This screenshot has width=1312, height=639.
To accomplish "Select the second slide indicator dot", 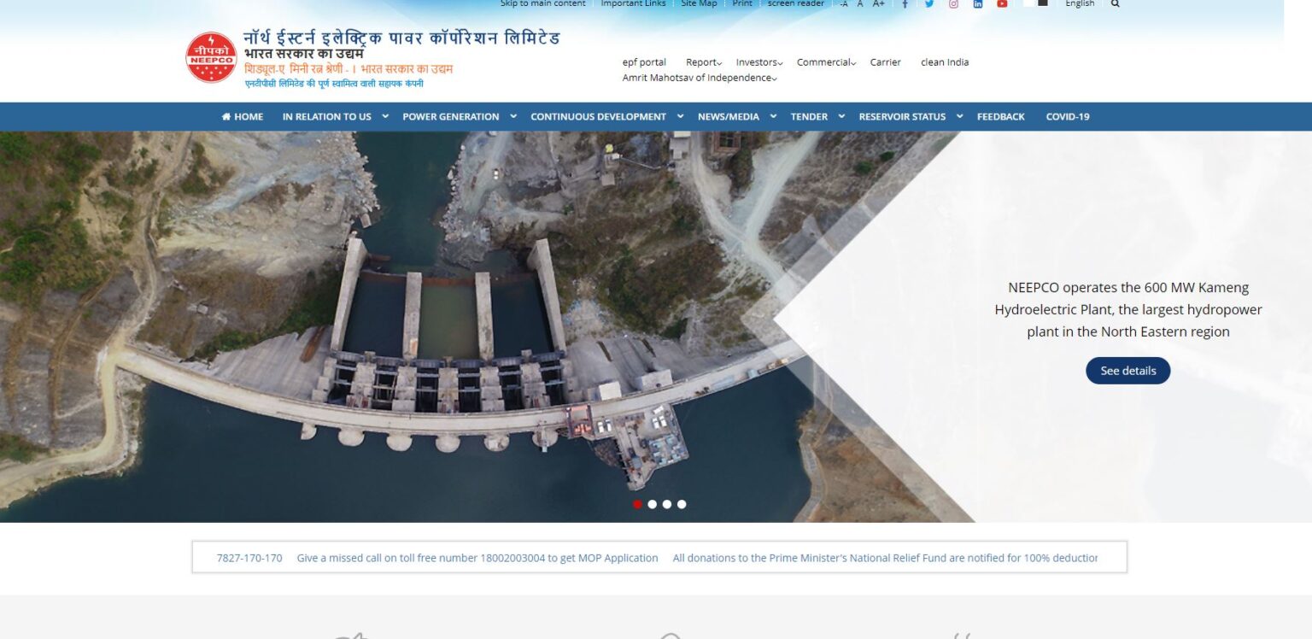I will pos(653,504).
